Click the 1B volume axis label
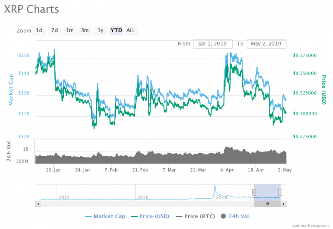Screen dimensions: 333x229 click(x=26, y=149)
